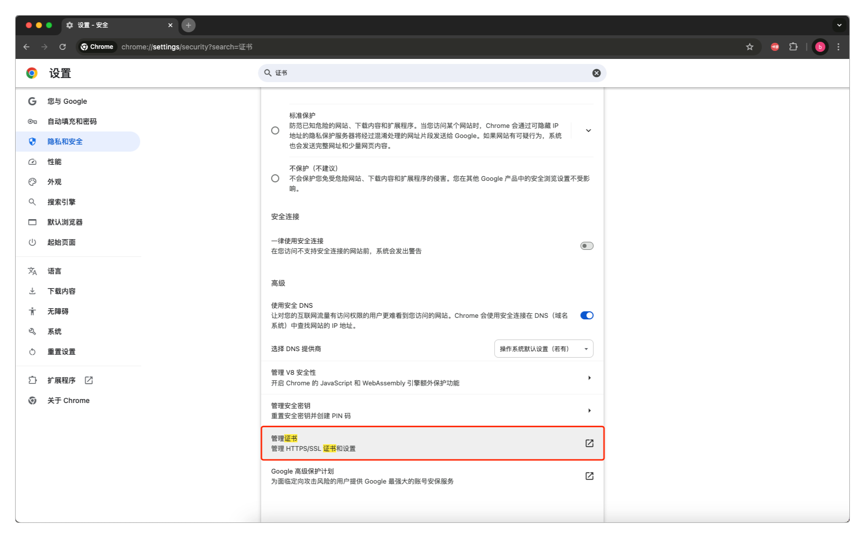Open the profile avatar menu

[x=820, y=47]
